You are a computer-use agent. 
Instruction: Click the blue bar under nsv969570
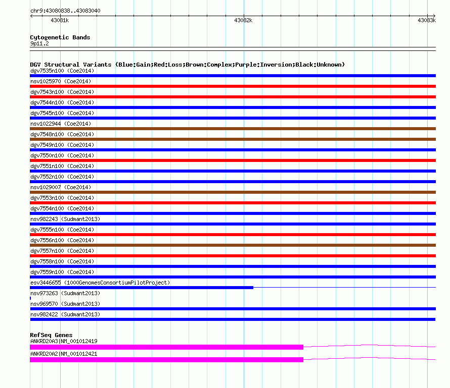(x=233, y=309)
